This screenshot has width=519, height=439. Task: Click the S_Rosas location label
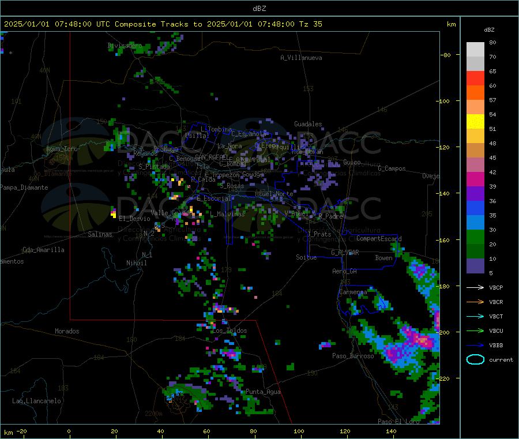(232, 186)
